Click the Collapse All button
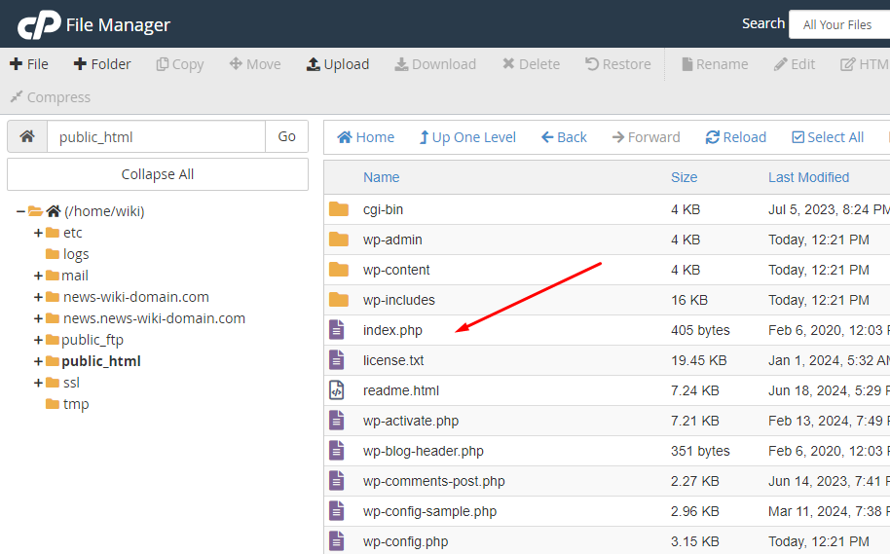890x554 pixels. pyautogui.click(x=157, y=174)
